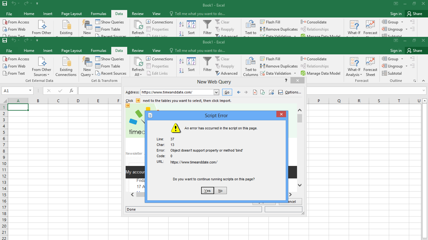
Task: Click Subtotal in the lower ribbon
Action: point(392,73)
